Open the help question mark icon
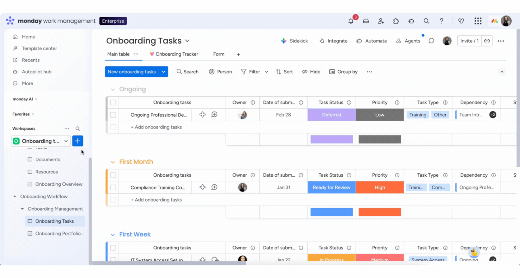 point(442,21)
